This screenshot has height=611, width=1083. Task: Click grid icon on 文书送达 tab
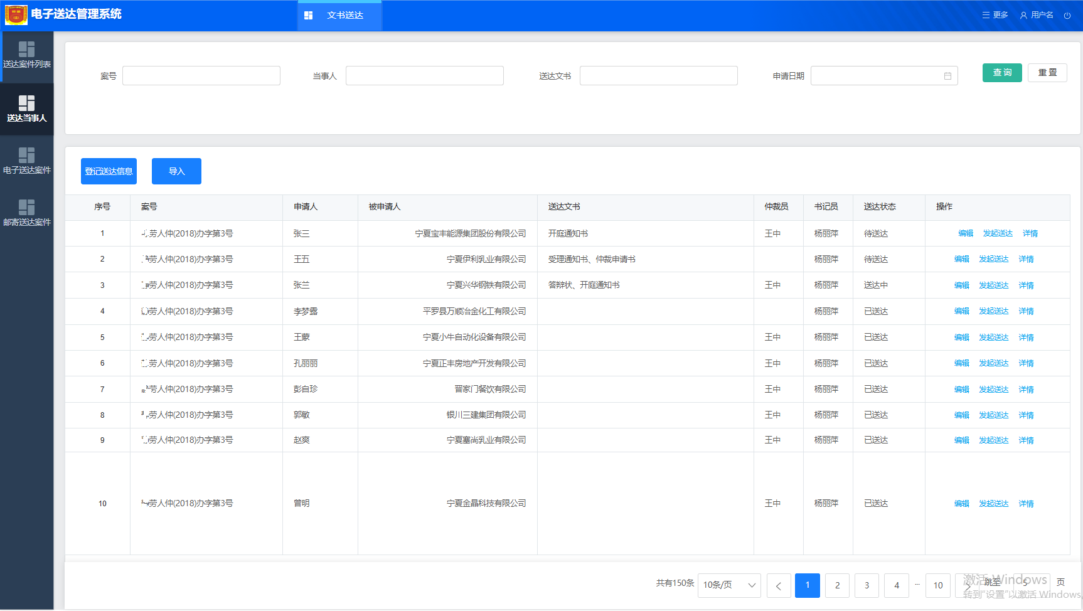(308, 15)
